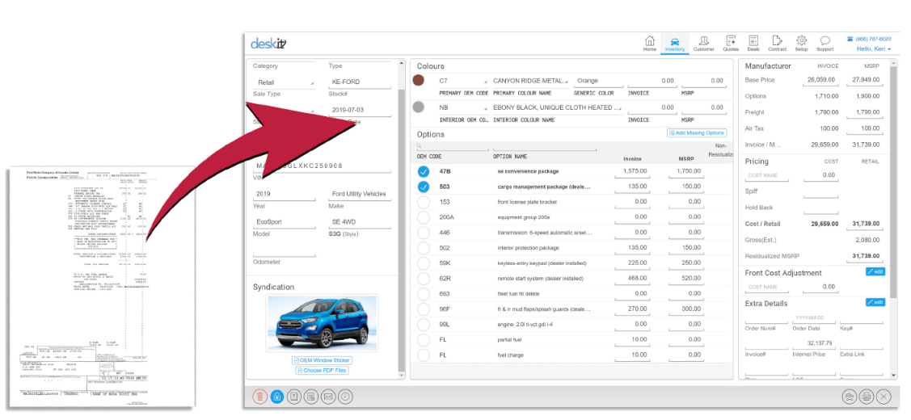Open the Deals section

click(x=753, y=44)
